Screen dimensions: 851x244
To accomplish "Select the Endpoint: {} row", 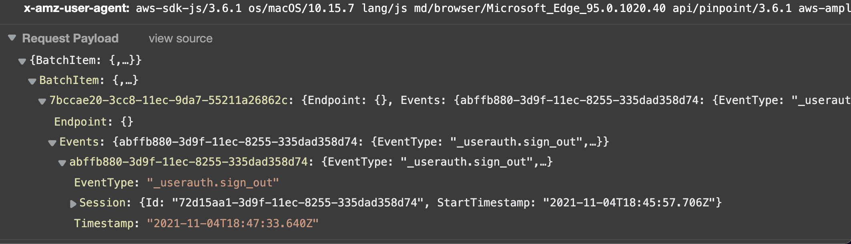I will point(94,122).
